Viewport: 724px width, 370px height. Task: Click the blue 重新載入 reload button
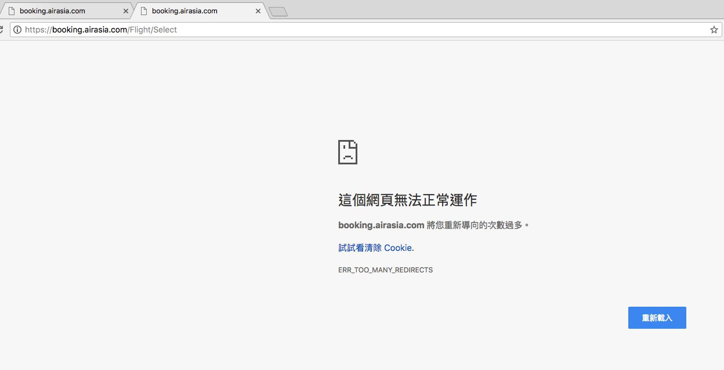point(657,318)
